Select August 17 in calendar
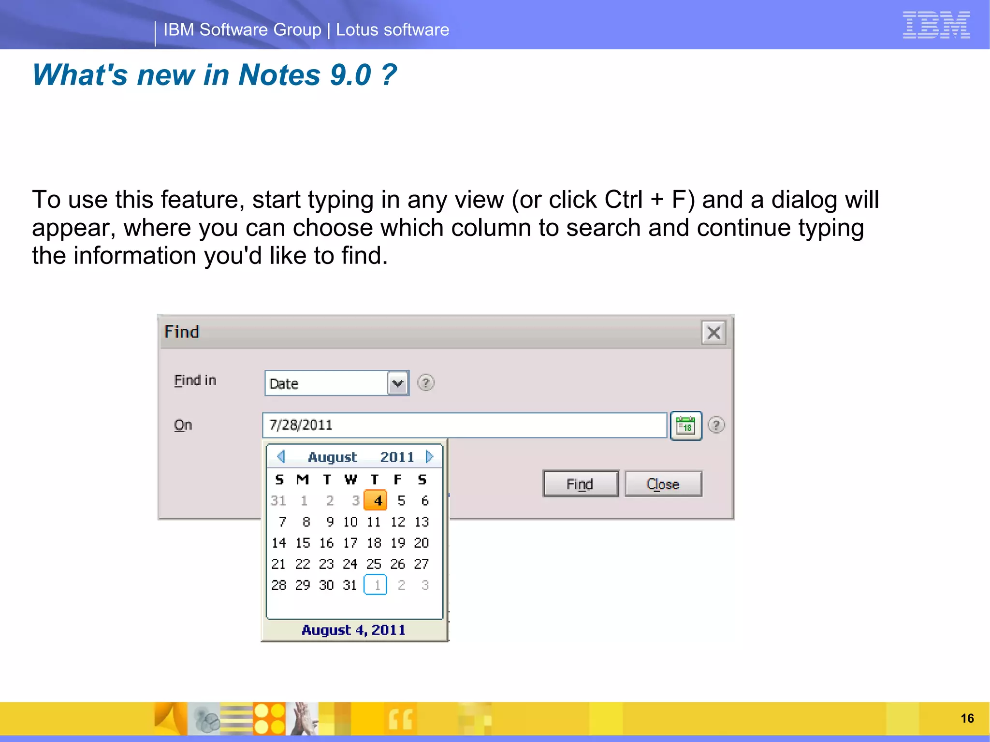990x742 pixels. click(x=350, y=543)
